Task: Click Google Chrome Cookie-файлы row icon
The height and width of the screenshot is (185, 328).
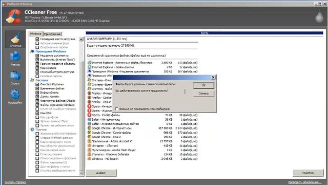Action: (x=89, y=133)
